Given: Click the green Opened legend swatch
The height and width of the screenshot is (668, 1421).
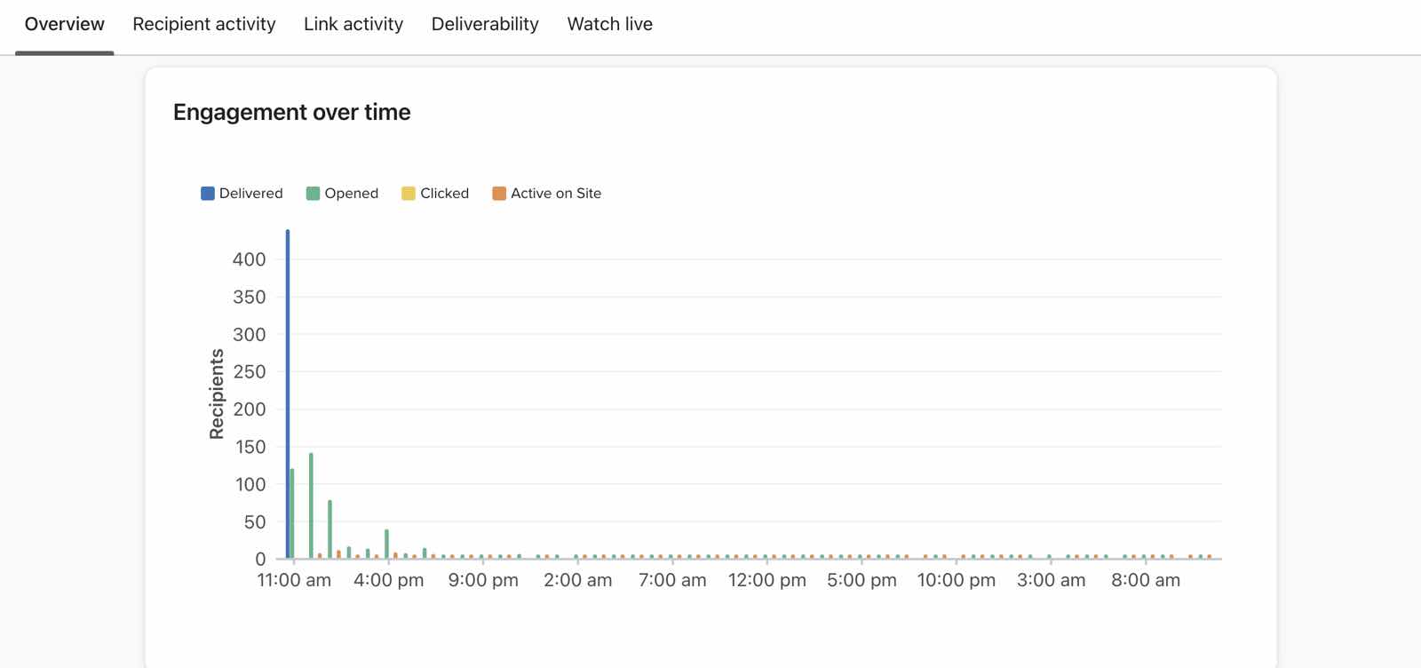Looking at the screenshot, I should 313,194.
